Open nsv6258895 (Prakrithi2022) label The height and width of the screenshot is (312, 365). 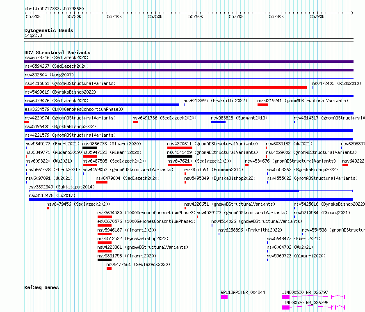215,101
